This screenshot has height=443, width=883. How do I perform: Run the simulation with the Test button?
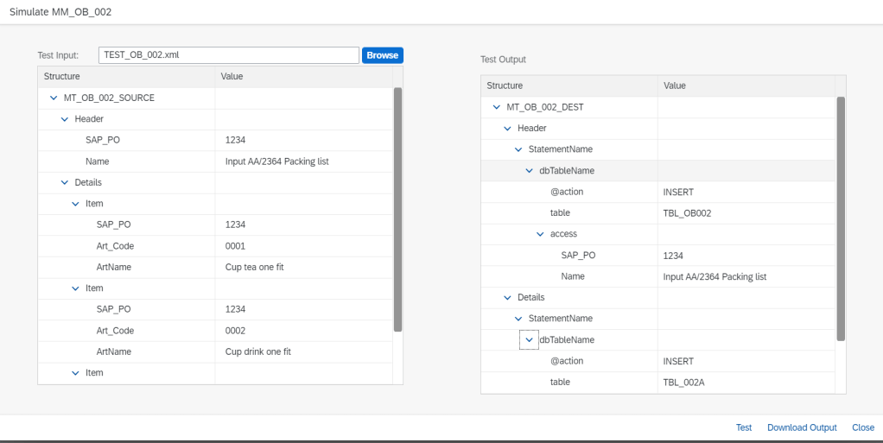tap(743, 427)
